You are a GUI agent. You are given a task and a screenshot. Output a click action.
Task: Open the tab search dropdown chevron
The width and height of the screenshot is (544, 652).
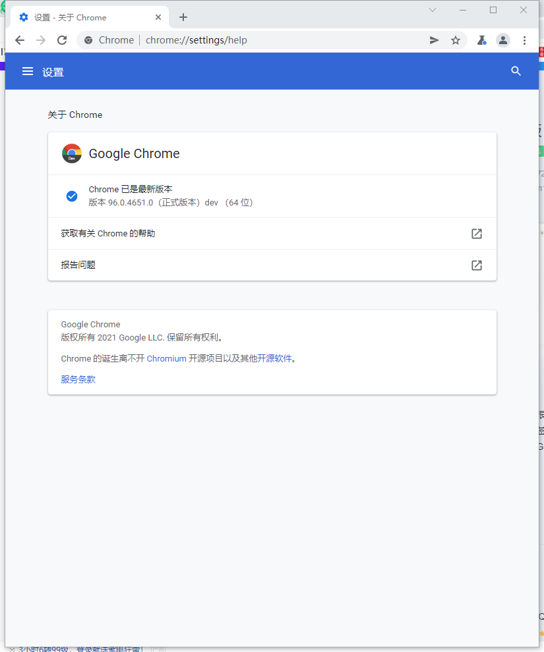point(433,10)
